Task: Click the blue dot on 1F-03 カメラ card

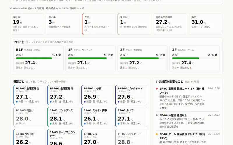Action: point(119,124)
